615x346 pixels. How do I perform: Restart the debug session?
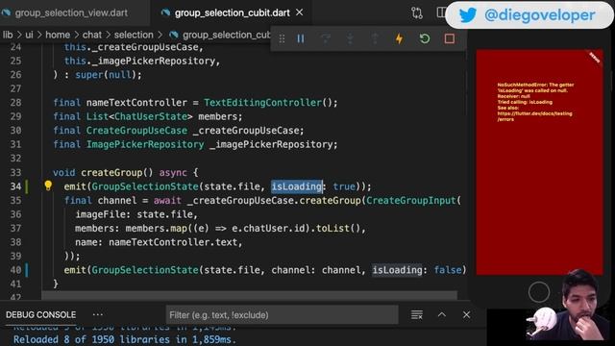[x=425, y=38]
